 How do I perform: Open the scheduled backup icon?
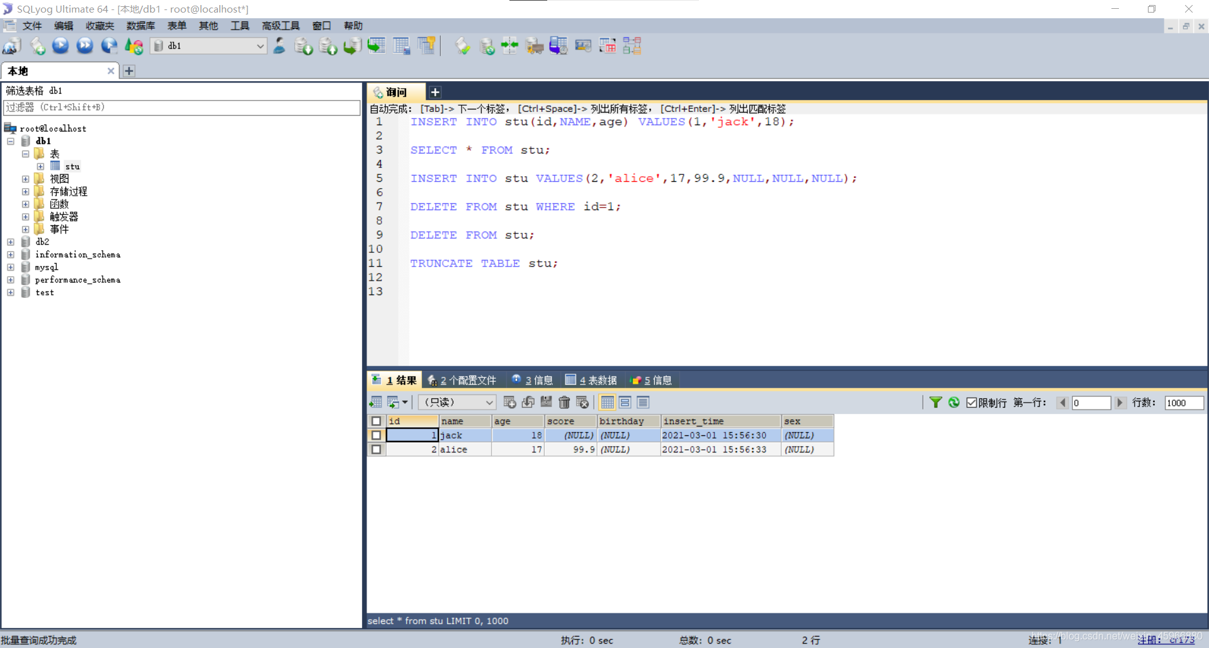(559, 46)
